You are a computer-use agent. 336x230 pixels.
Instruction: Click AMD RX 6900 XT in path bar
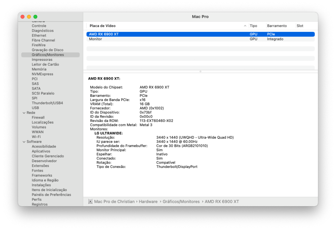click(222, 201)
